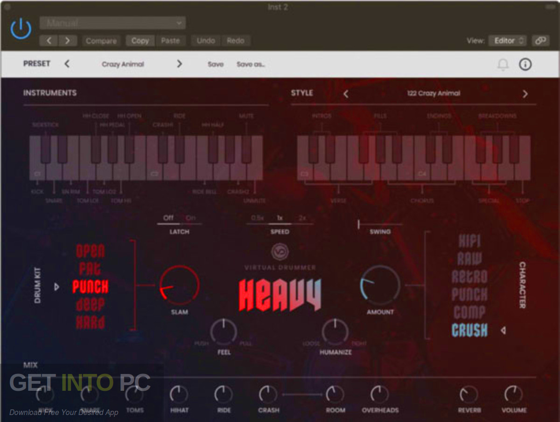Select the PUNCH drum kit
560x422 pixels.
coord(91,287)
